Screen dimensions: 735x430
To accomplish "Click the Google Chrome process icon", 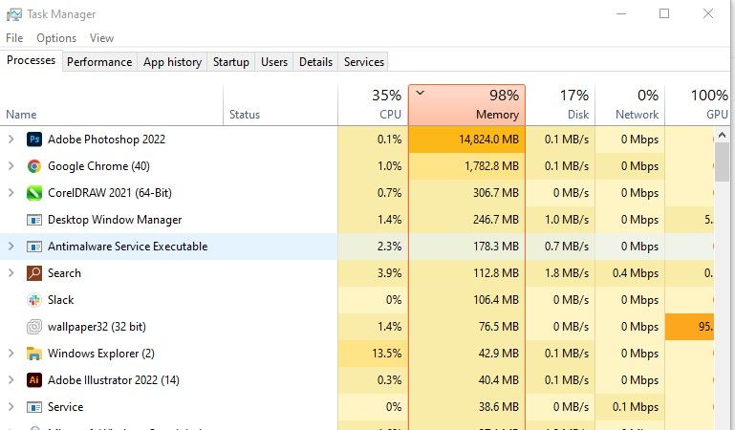I will click(x=34, y=166).
